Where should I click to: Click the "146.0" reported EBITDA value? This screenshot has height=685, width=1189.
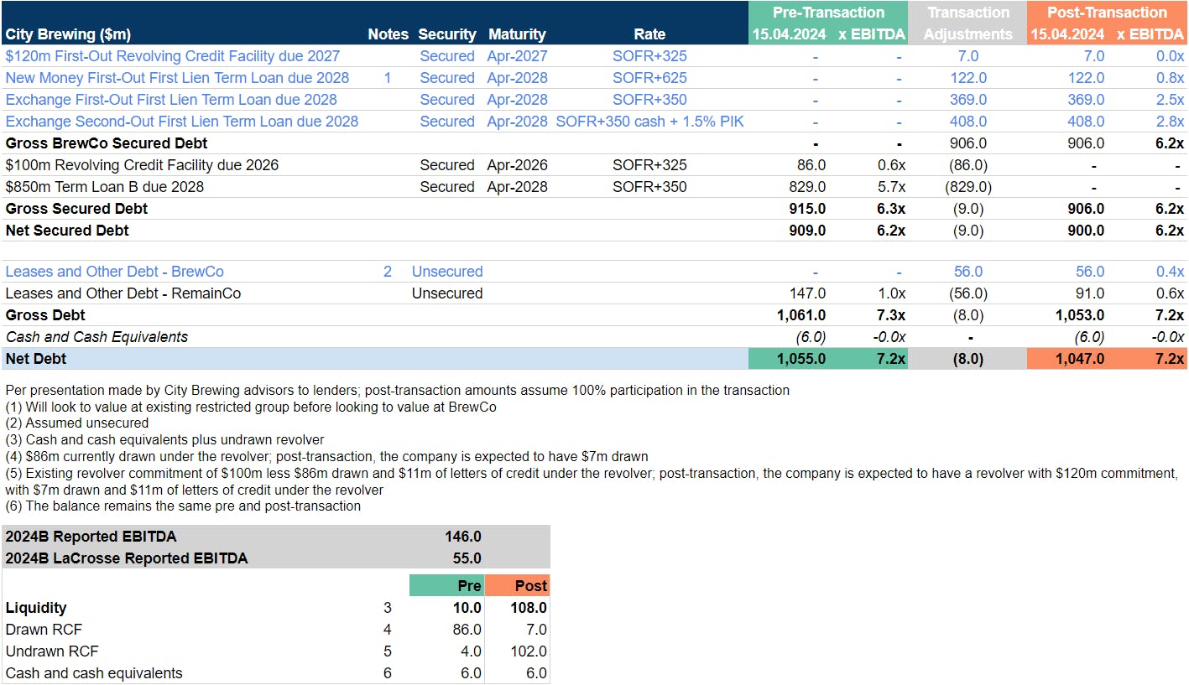tap(463, 537)
